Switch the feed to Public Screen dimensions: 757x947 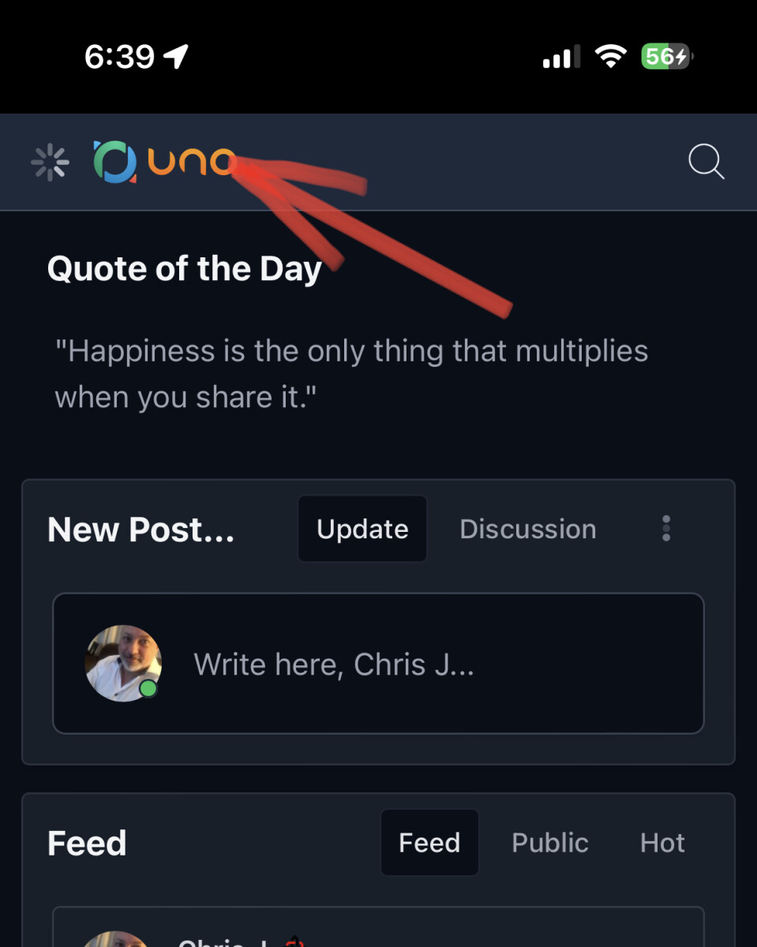[x=550, y=843]
